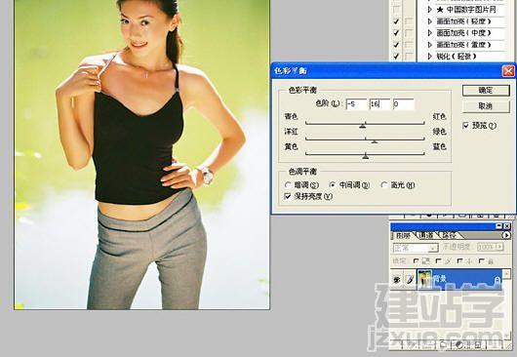The image size is (517, 357).
Task: Expand the 画面加亮（轻度）action
Action: click(x=429, y=21)
